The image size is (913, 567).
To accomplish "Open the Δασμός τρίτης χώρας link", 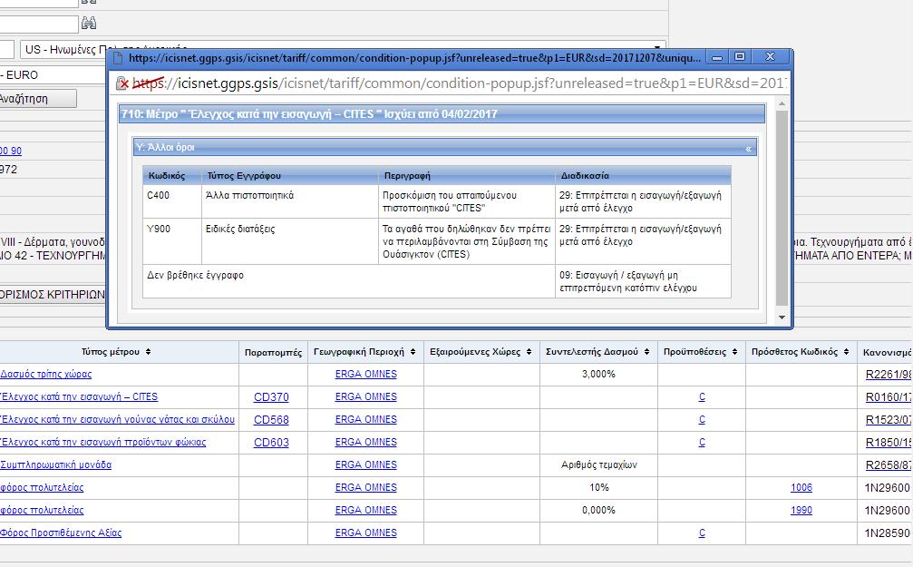I will (x=45, y=374).
